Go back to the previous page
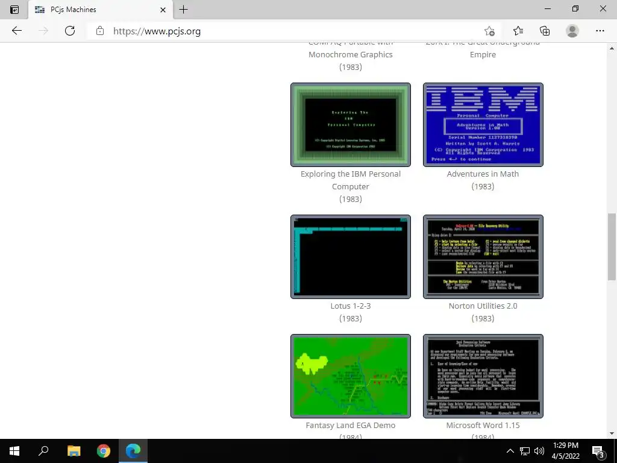This screenshot has height=463, width=617. tap(16, 31)
